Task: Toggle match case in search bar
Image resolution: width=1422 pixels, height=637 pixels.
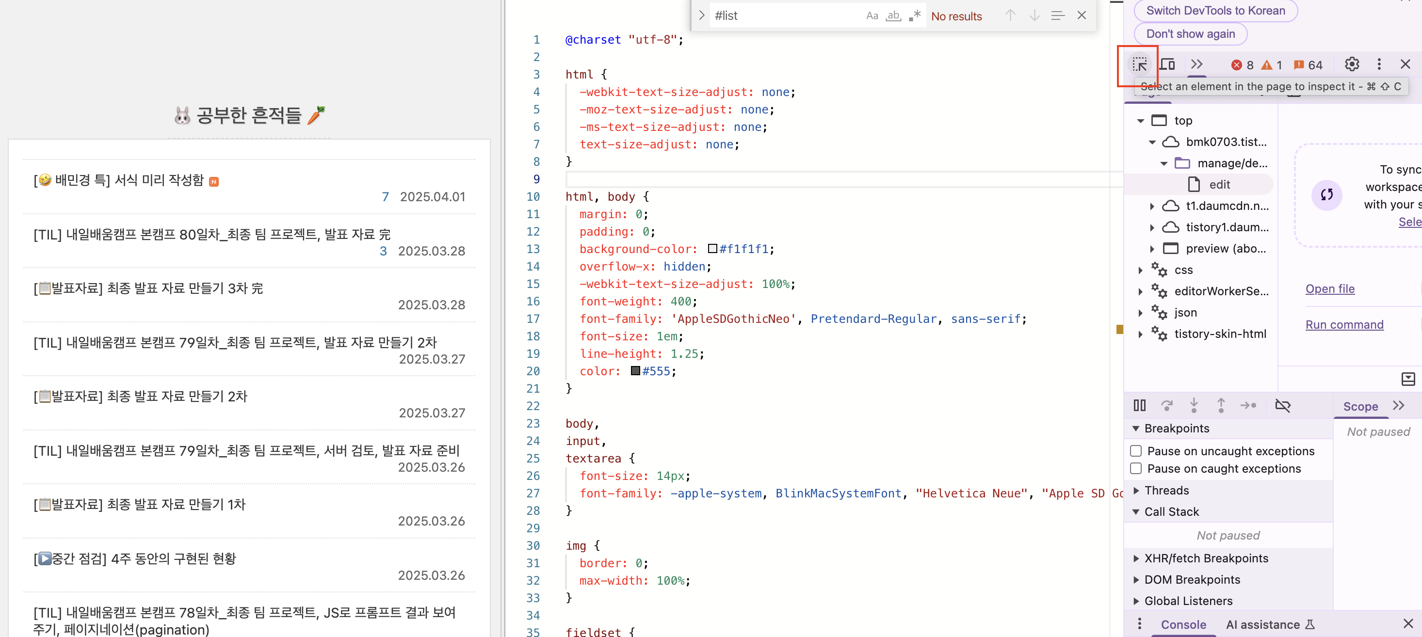Action: 872,16
